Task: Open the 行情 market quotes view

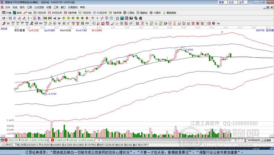Action: tap(6, 13)
